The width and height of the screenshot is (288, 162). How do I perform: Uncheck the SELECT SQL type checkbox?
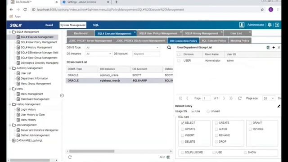click(x=182, y=123)
